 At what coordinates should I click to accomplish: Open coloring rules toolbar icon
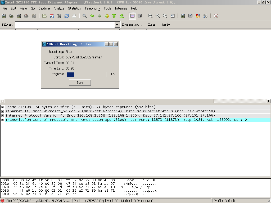[x=198, y=16]
